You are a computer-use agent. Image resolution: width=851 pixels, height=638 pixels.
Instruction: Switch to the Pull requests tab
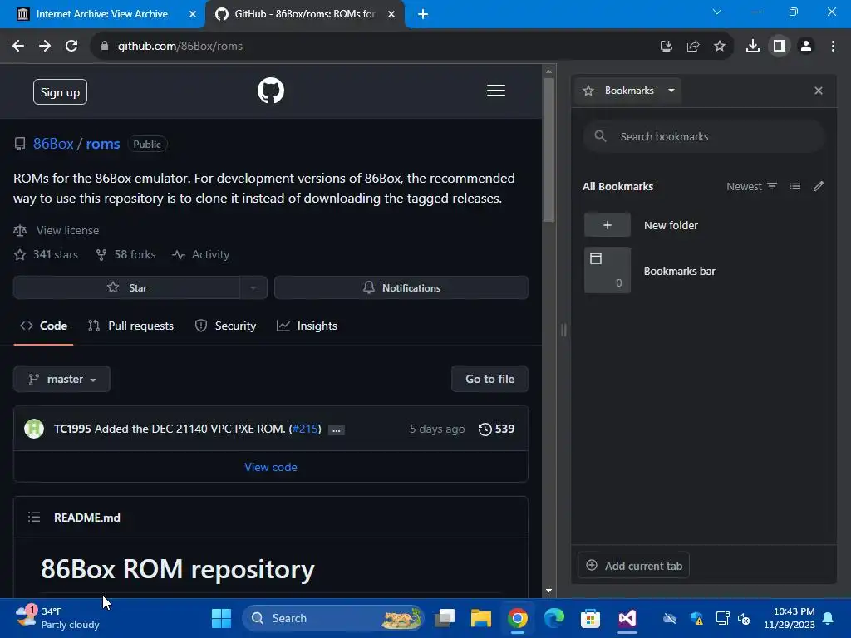pos(130,326)
